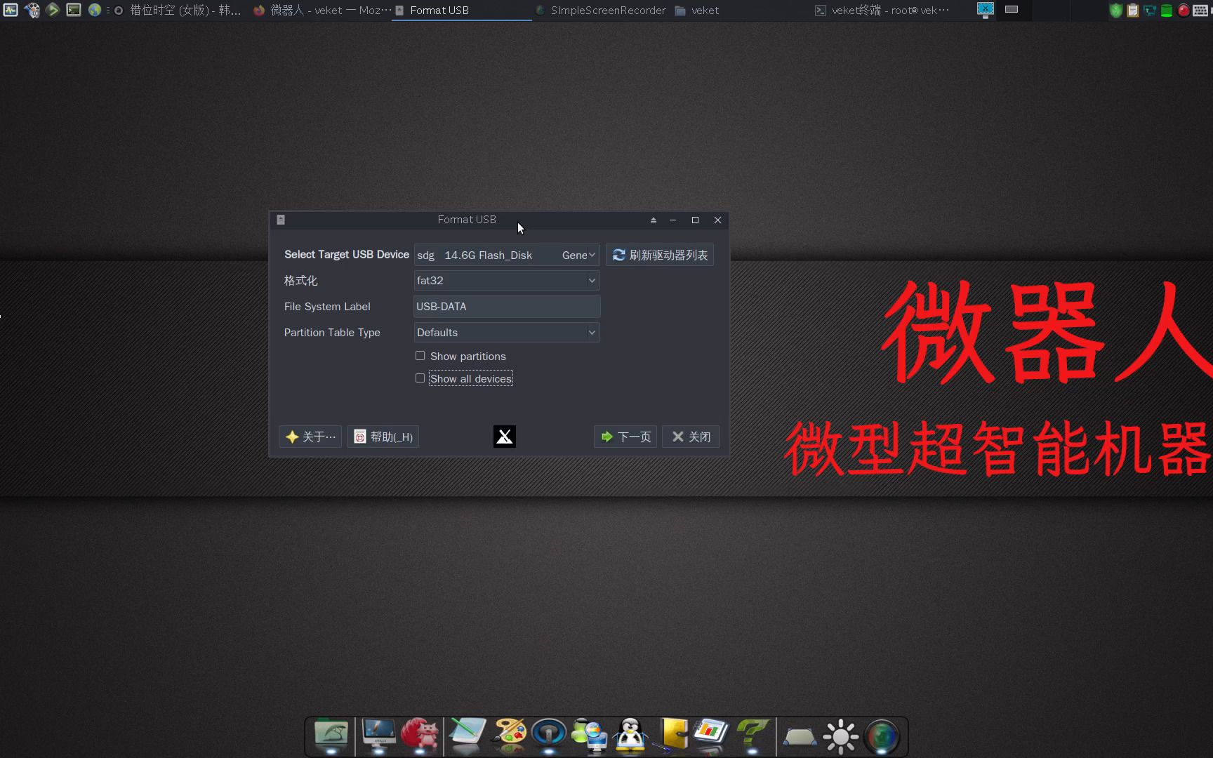This screenshot has width=1213, height=758.
Task: Open the Partition Table Type Defaults dropdown
Action: coord(507,333)
